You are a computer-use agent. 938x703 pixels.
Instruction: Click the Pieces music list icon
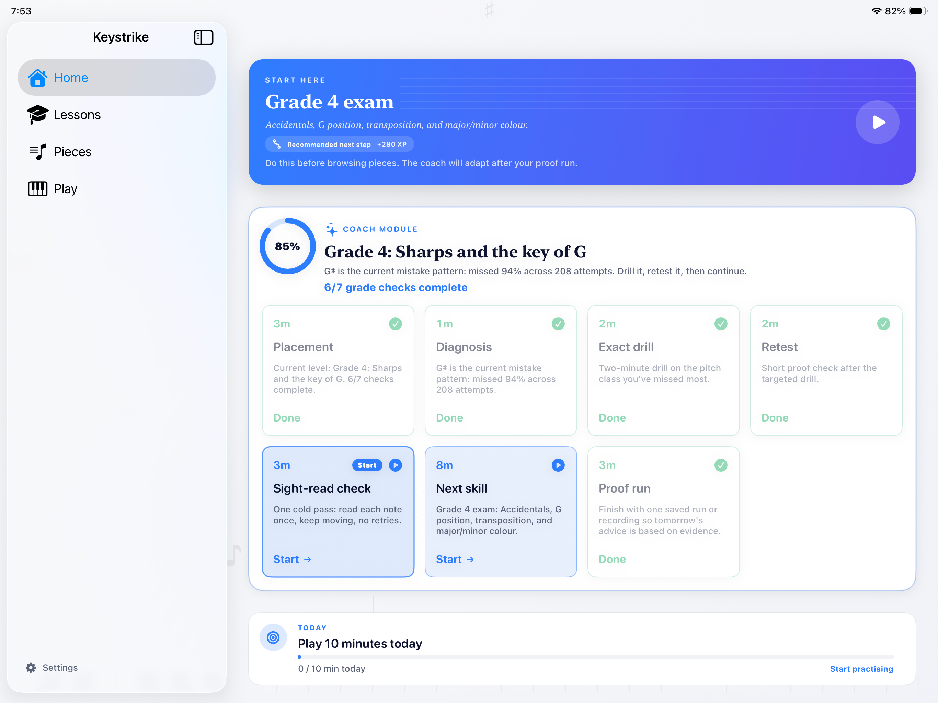tap(37, 152)
